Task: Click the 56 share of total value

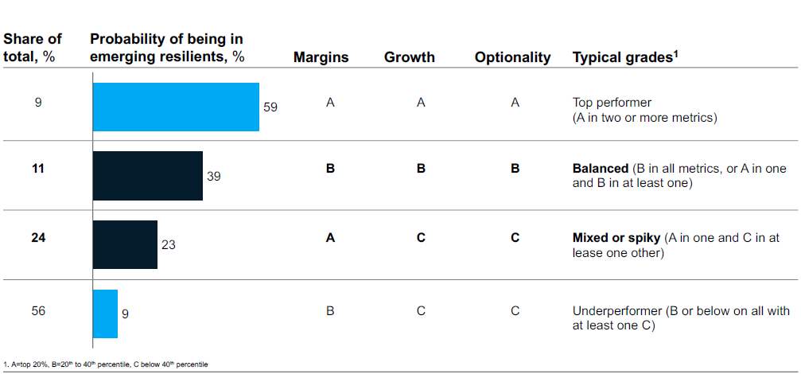Action: [38, 311]
